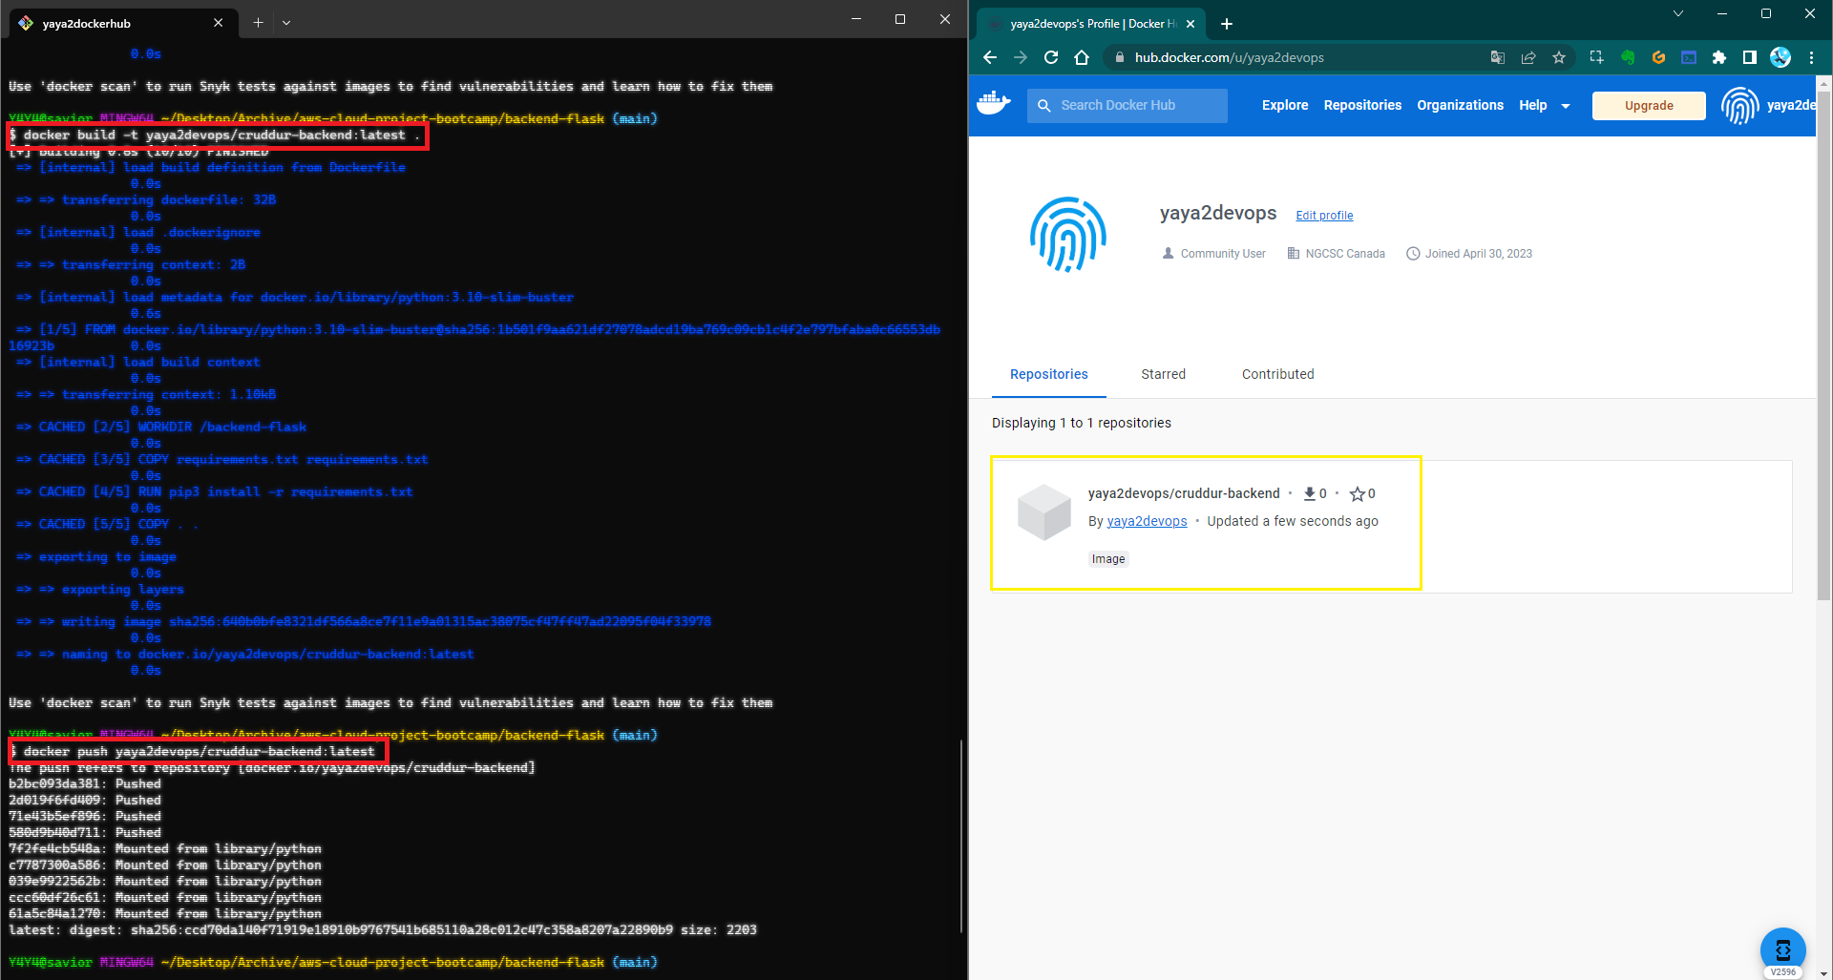The height and width of the screenshot is (980, 1833).
Task: Open the browser extensions puzzle icon
Action: (1719, 57)
